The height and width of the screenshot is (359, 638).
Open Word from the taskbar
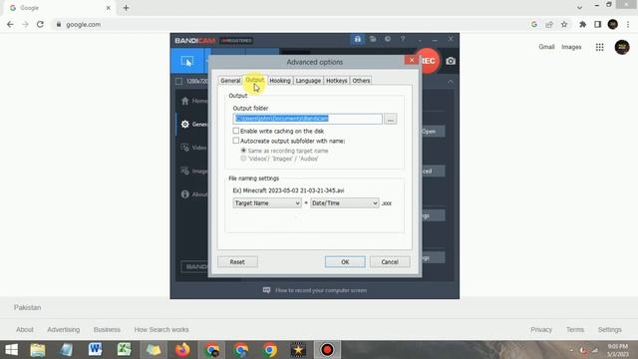tap(96, 350)
